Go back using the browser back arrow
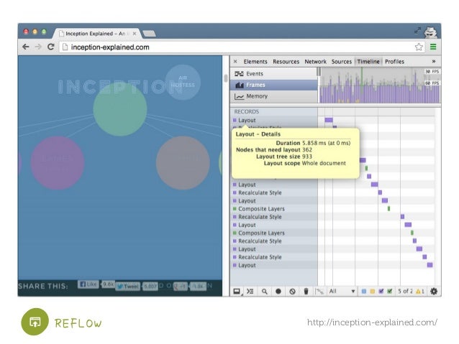Screen dimensions: 459x344 tap(26, 47)
